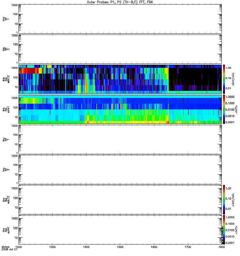Click the 'thb fff 1' y-axis title
The width and height of the screenshot is (240, 256).
click(6, 19)
